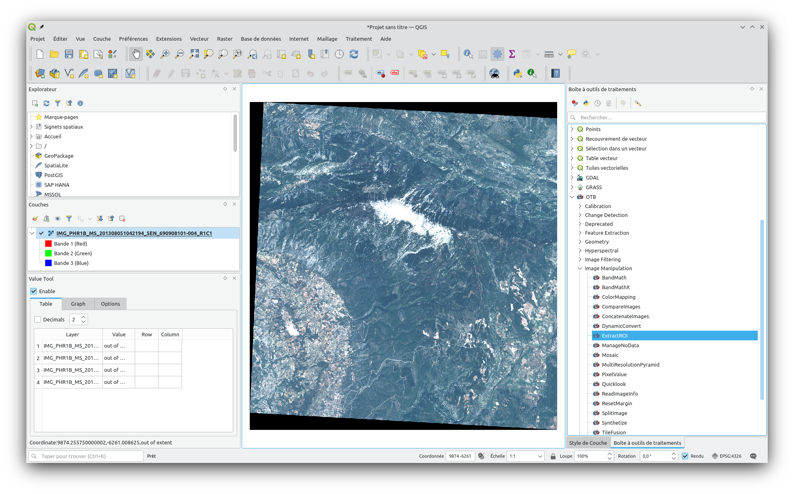Image resolution: width=794 pixels, height=494 pixels.
Task: Open the Measure Line tool
Action: click(x=549, y=54)
